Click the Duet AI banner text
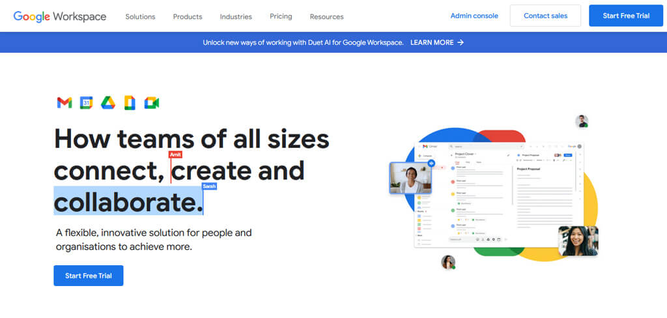This screenshot has height=318, width=667. (303, 42)
